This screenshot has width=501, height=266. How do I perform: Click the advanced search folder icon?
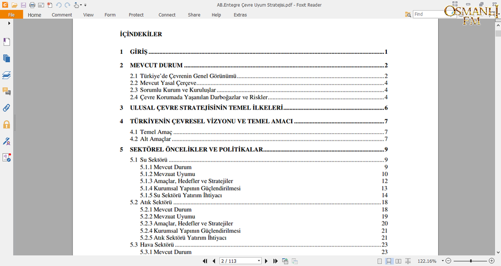[x=408, y=14]
